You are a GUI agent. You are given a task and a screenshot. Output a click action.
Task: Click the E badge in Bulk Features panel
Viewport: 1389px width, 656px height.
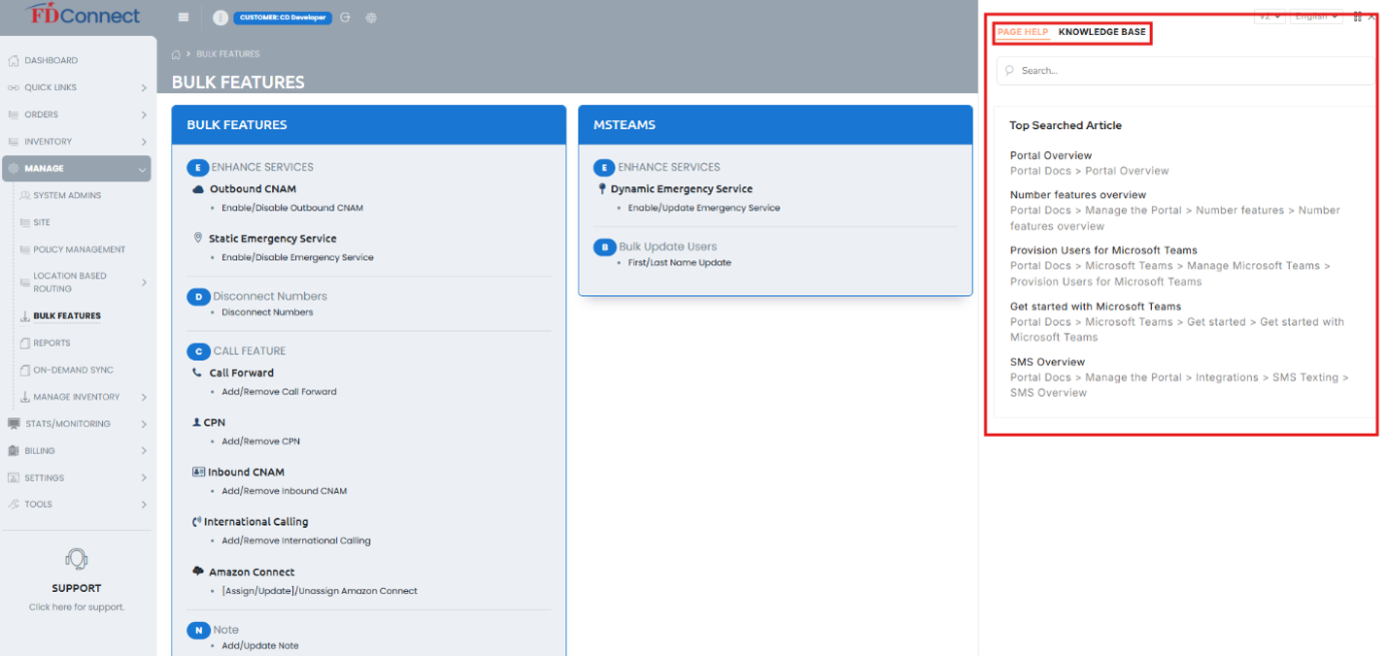pyautogui.click(x=198, y=167)
